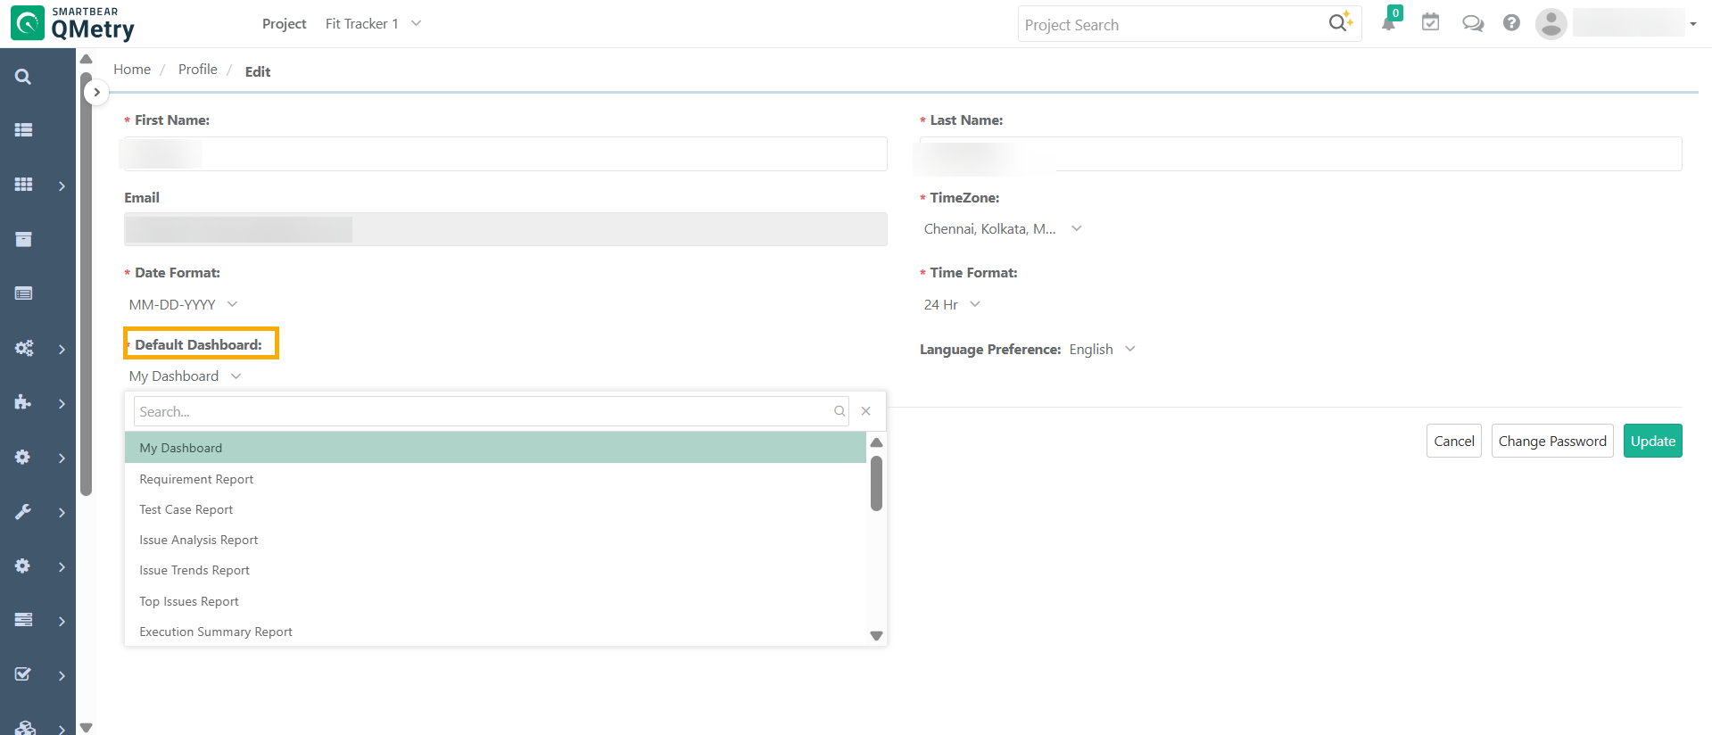Select Issue Analysis Report option

(x=495, y=540)
